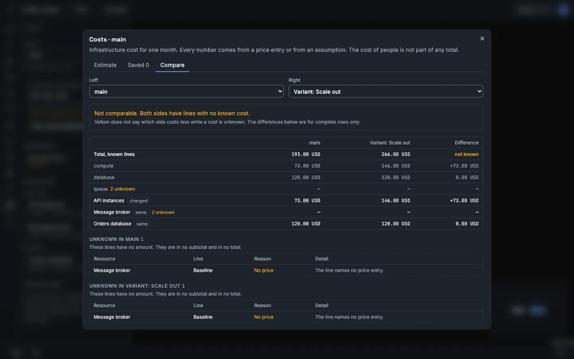Click the 'UNKNOWN IN MAIN 1' section heading
The image size is (574, 359).
click(116, 239)
